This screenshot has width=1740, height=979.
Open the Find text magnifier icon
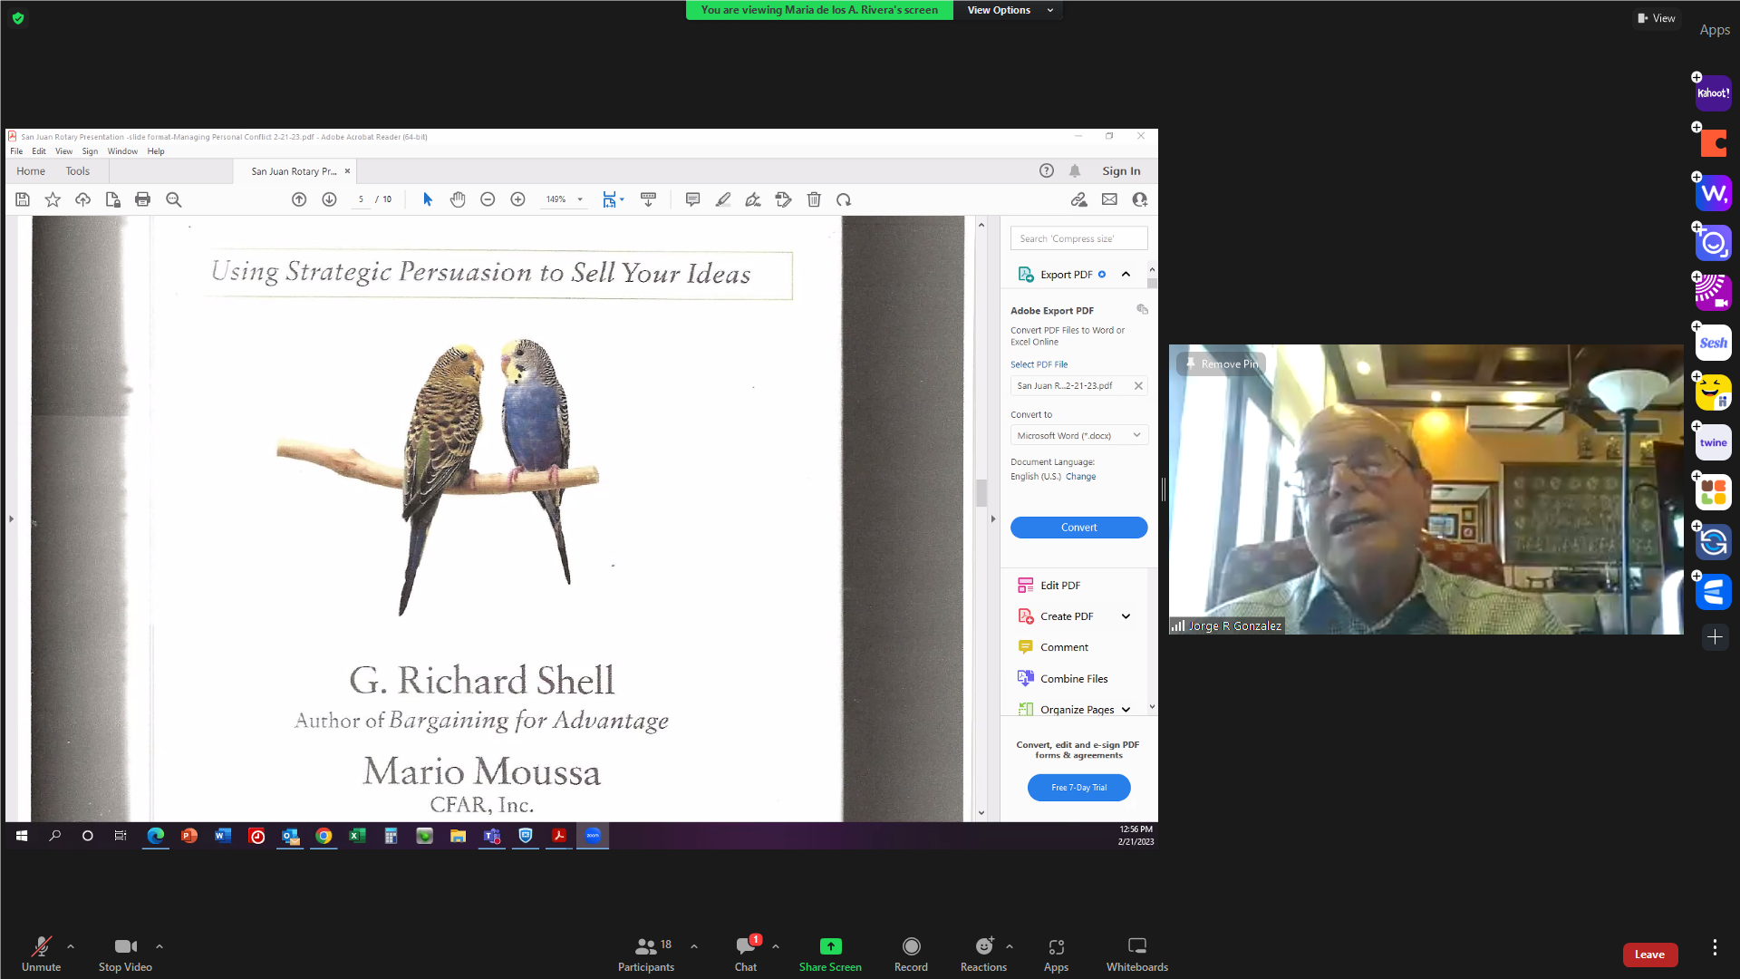(x=174, y=199)
